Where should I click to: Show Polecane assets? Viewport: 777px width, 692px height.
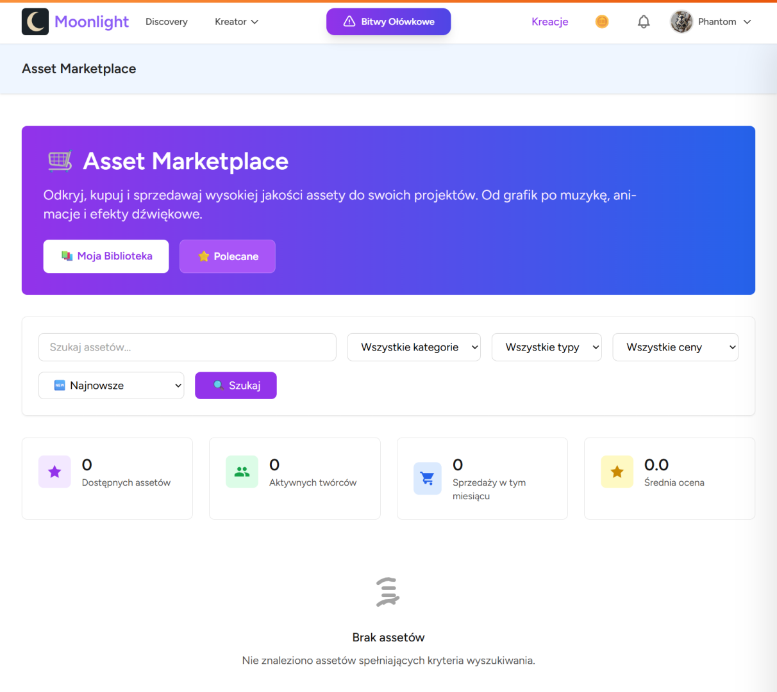tap(228, 256)
